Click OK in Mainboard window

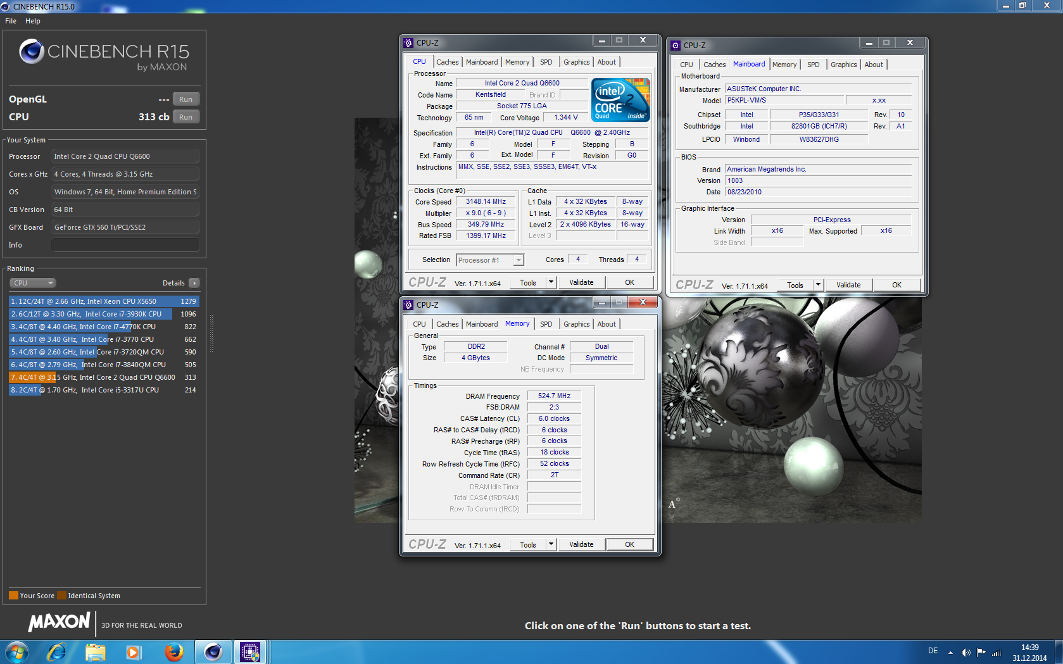point(896,285)
